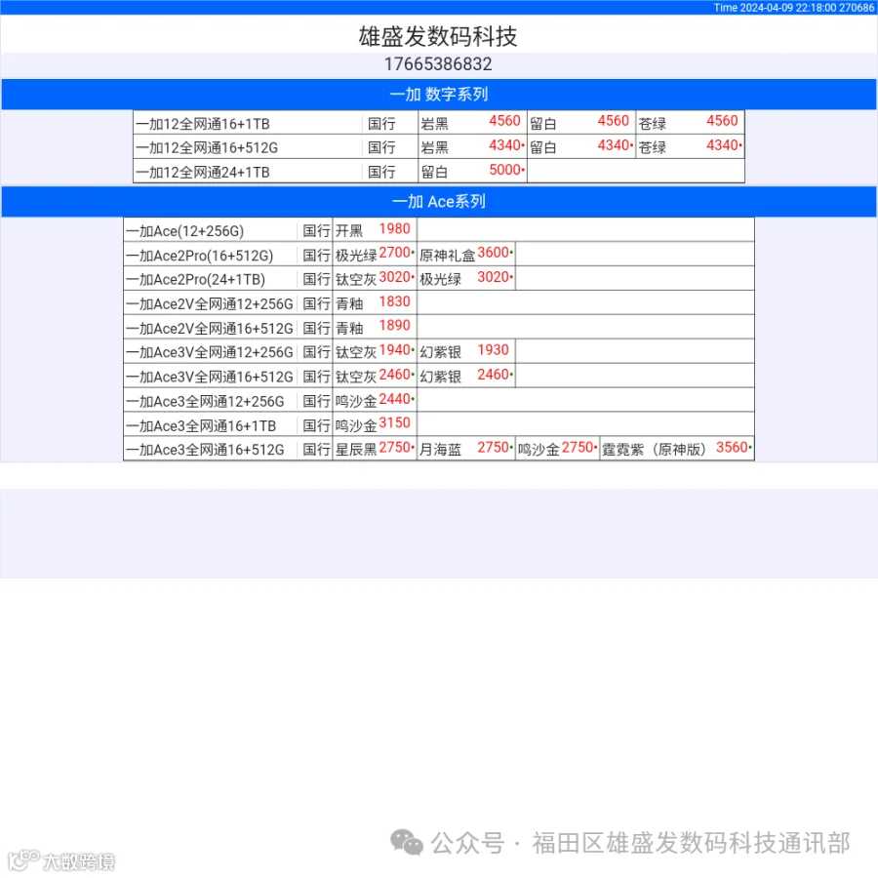Select model 一加Ace3V全网通12+256G
The height and width of the screenshot is (878, 878).
[x=210, y=353]
